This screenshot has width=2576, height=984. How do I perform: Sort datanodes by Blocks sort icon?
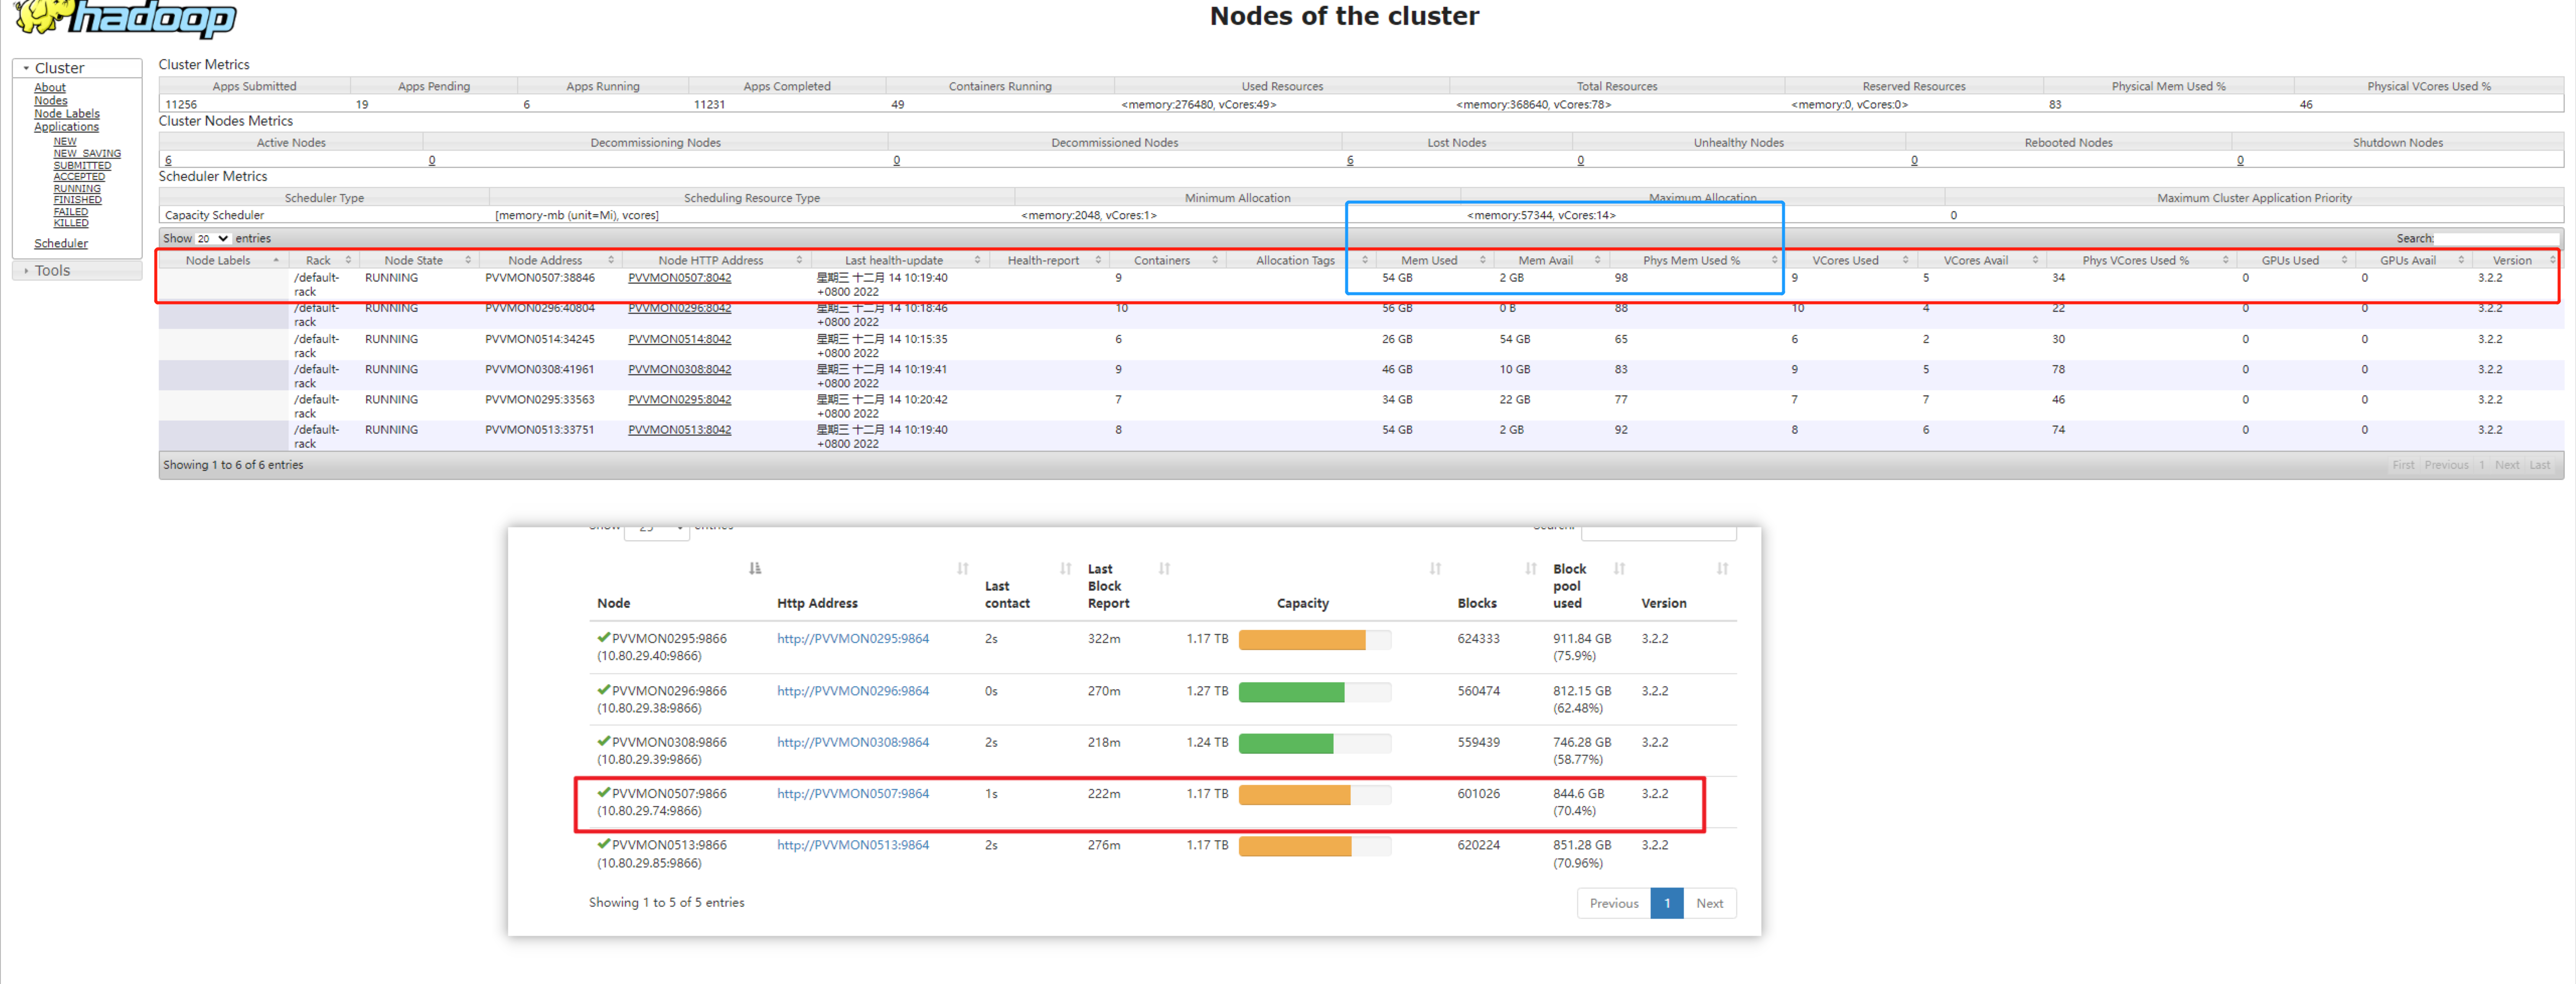click(1531, 569)
